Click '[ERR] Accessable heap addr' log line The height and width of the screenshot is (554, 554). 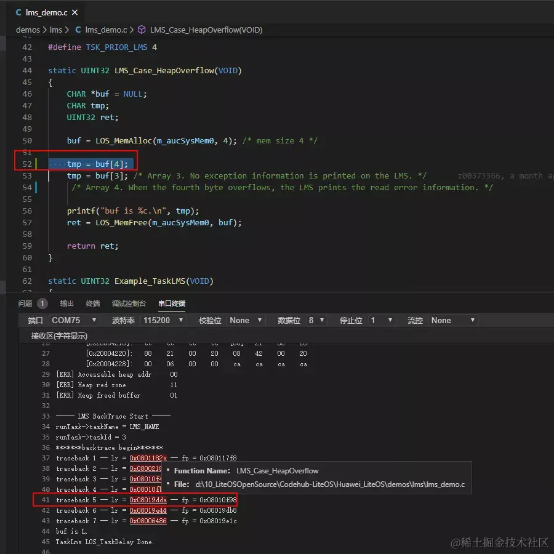pyautogui.click(x=116, y=374)
